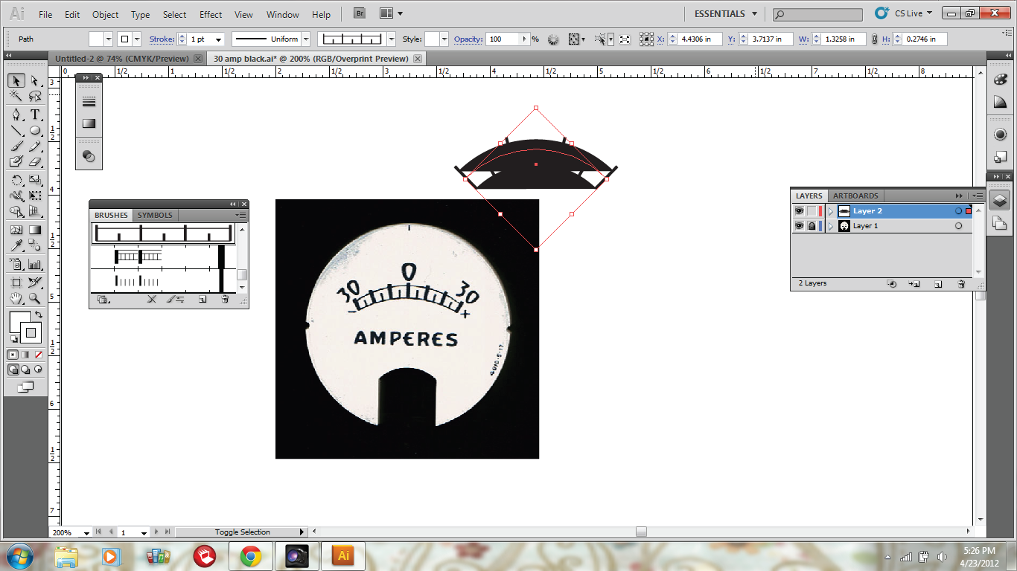The image size is (1017, 571).
Task: Select the Type tool
Action: point(35,114)
